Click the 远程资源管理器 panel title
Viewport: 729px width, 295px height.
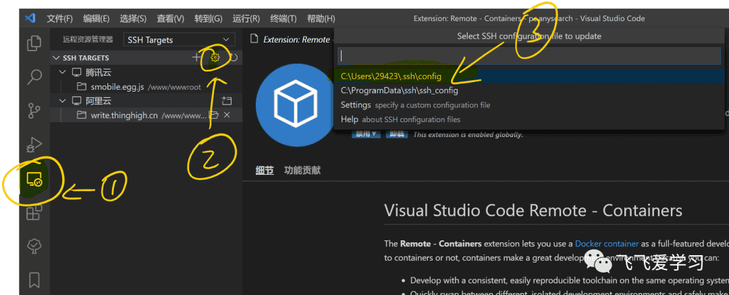88,40
